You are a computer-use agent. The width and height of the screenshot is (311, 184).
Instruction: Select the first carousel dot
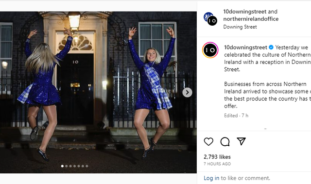click(62, 166)
